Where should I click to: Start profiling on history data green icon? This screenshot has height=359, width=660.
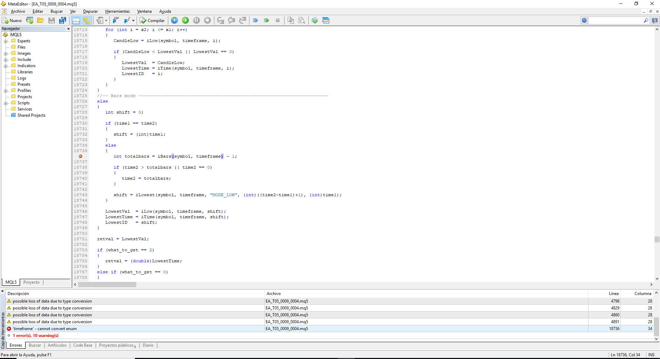click(266, 21)
